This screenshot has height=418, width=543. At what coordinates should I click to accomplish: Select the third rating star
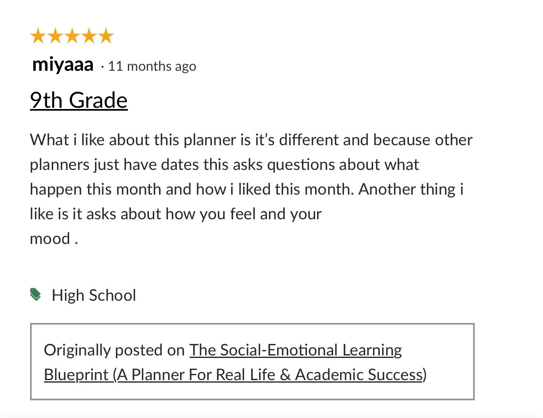(72, 36)
